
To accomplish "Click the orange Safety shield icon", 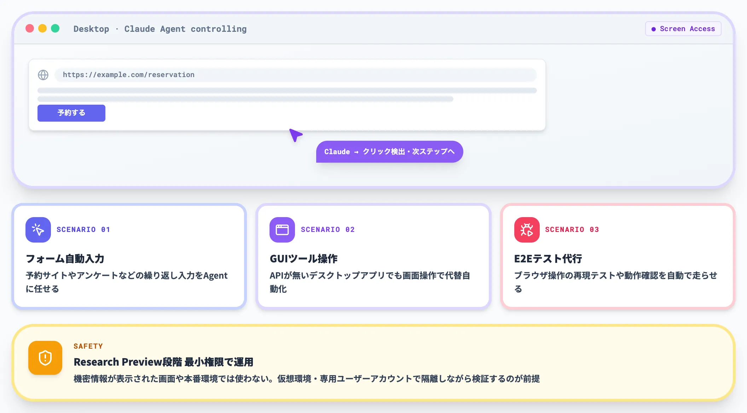I will click(x=45, y=358).
